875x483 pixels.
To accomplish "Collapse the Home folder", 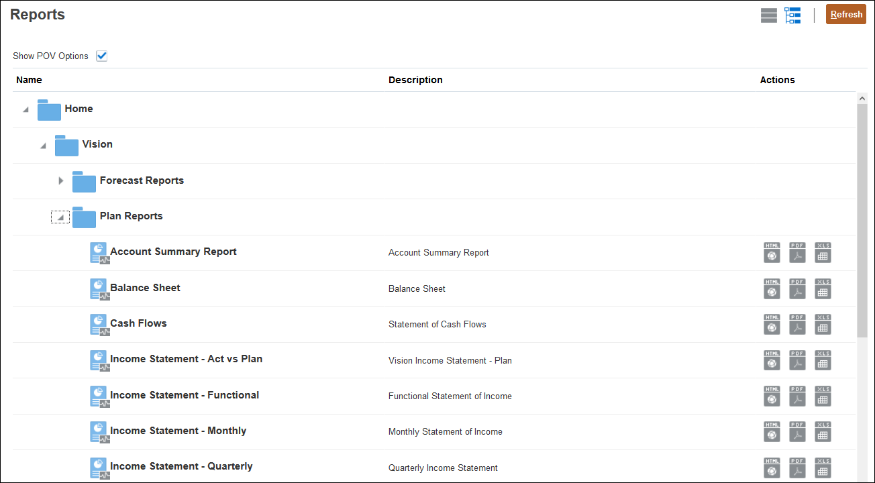I will [25, 108].
